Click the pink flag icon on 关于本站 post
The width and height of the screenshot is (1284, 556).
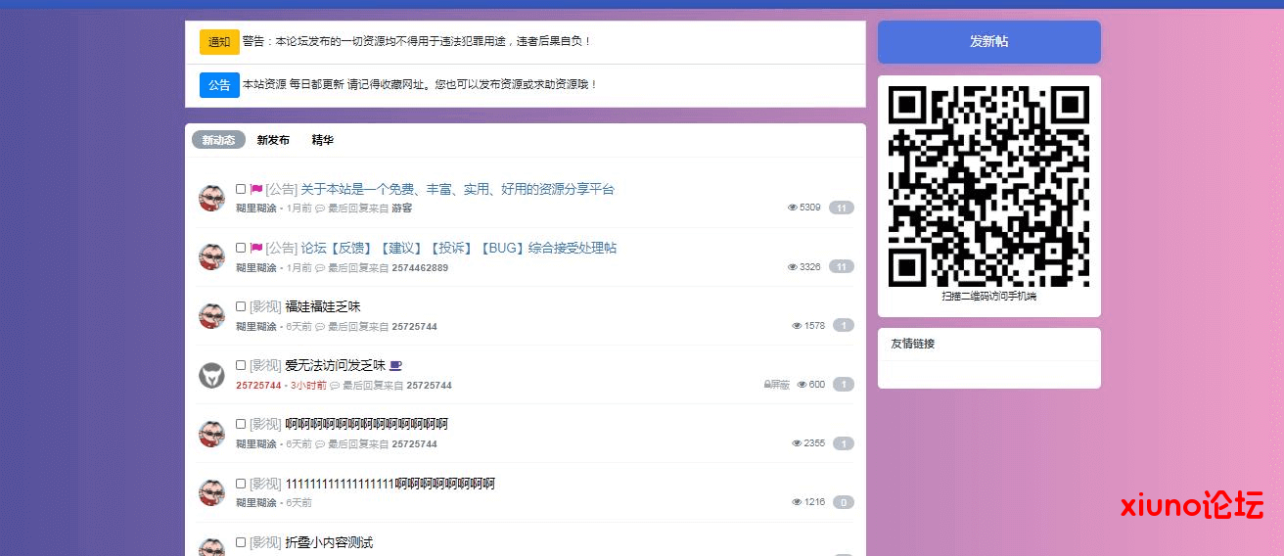coord(256,189)
